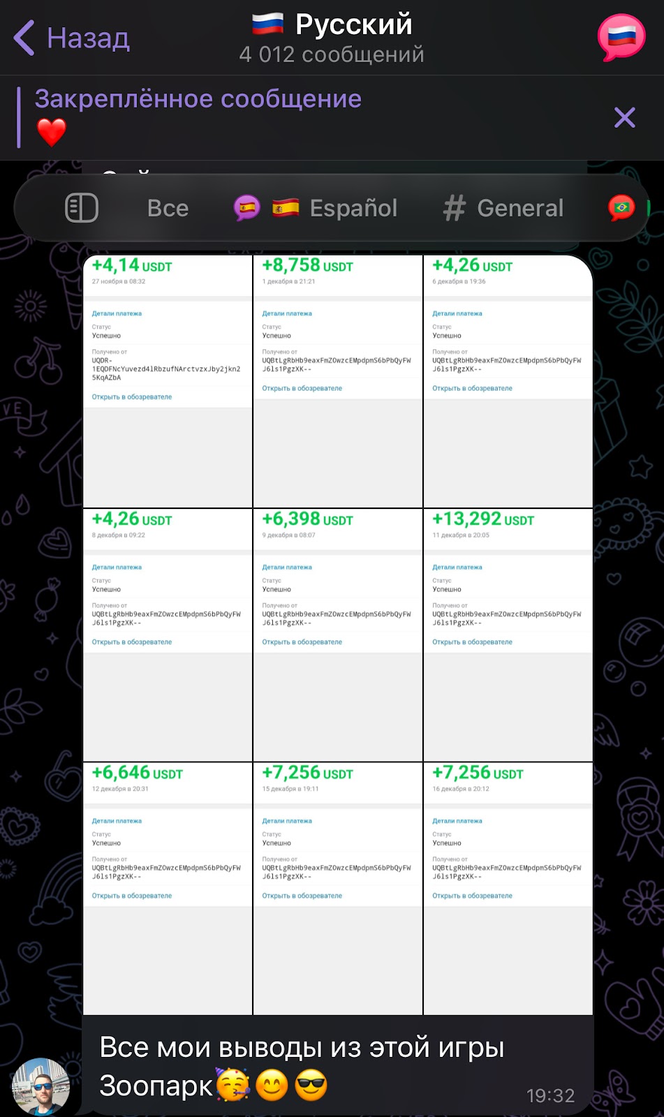
Task: Tap the Brazil flag topic icon
Action: [x=621, y=207]
